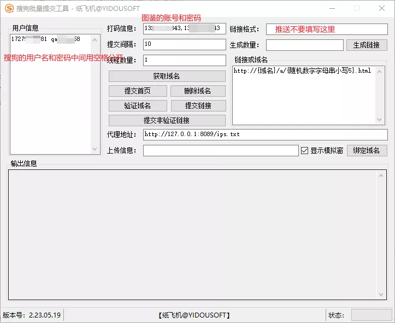Click the 获取域名 button

click(167, 76)
